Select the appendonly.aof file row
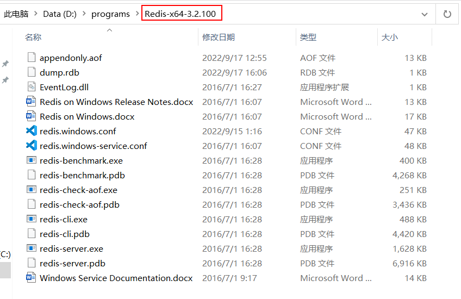The width and height of the screenshot is (461, 299). [x=226, y=58]
